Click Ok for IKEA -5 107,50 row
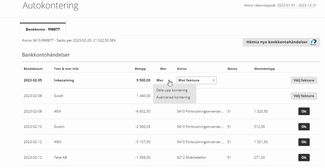The height and width of the screenshot is (168, 325). click(x=304, y=142)
